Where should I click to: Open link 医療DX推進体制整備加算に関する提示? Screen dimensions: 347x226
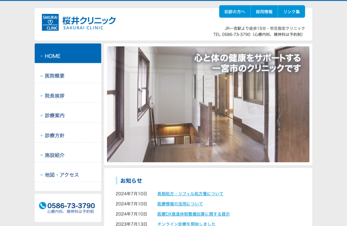(193, 214)
